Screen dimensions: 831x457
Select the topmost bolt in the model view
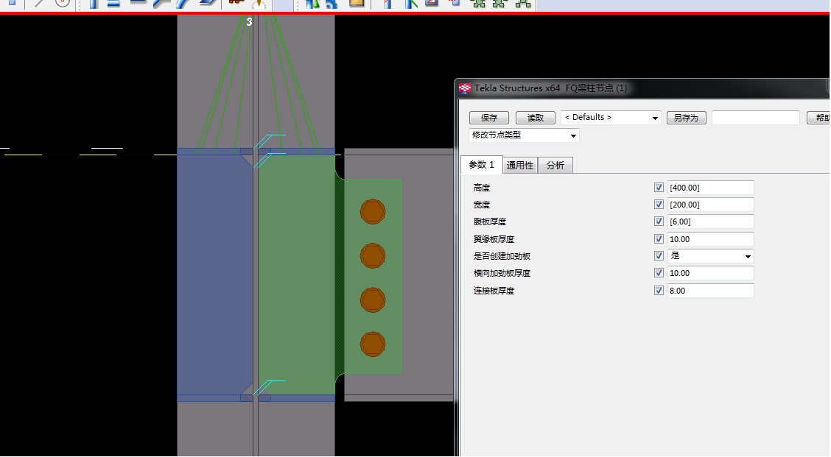pos(373,212)
